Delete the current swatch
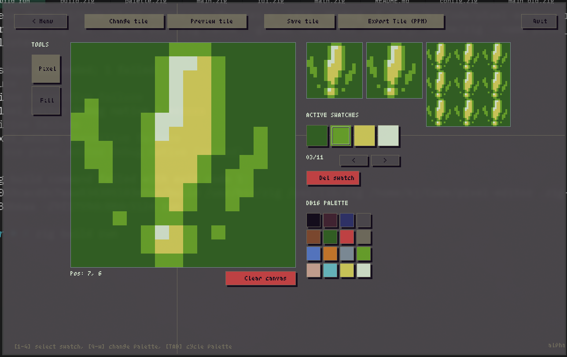This screenshot has height=357, width=567. (x=333, y=178)
